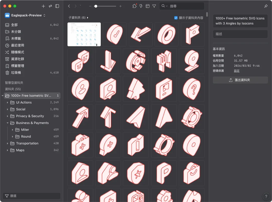The height and width of the screenshot is (202, 272).
Task: Collapse the Business & Payments folder
Action: click(7, 123)
